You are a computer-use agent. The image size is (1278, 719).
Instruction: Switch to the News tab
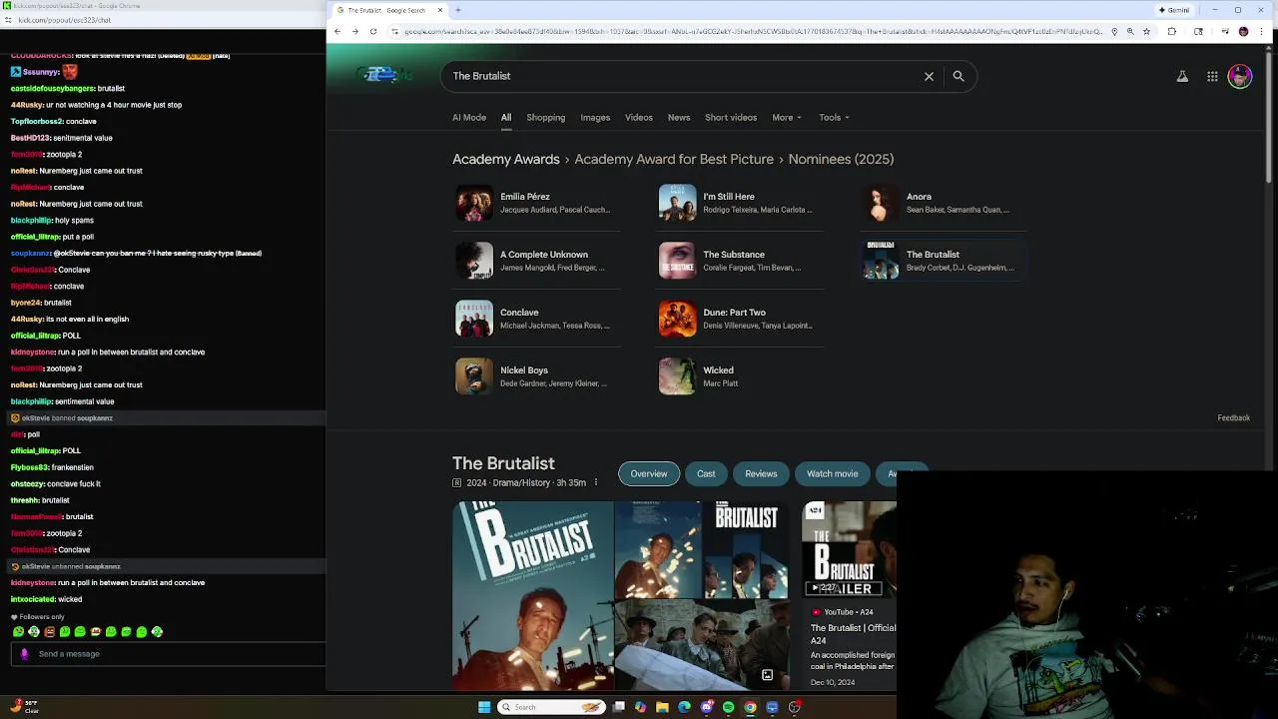[679, 118]
